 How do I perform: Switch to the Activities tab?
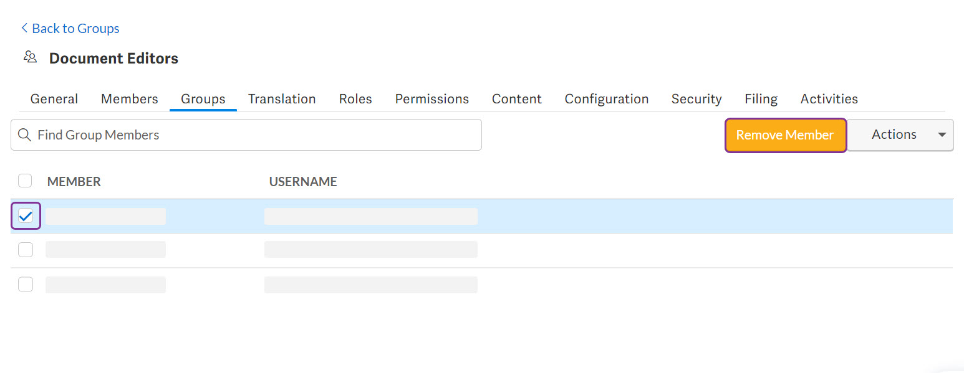tap(829, 98)
